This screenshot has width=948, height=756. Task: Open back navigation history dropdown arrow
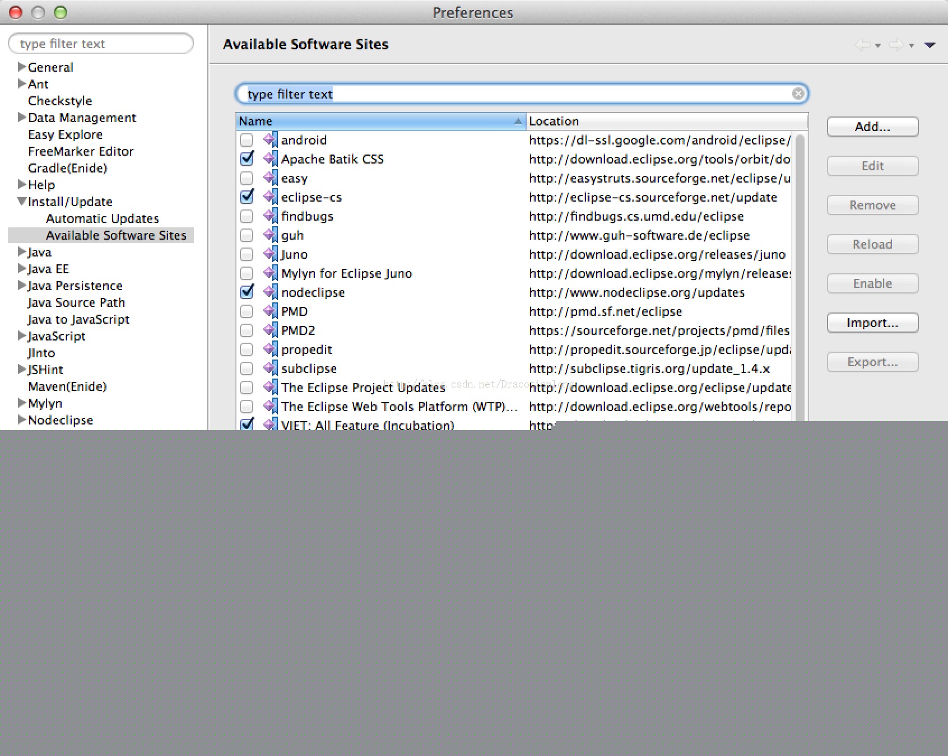click(x=878, y=46)
